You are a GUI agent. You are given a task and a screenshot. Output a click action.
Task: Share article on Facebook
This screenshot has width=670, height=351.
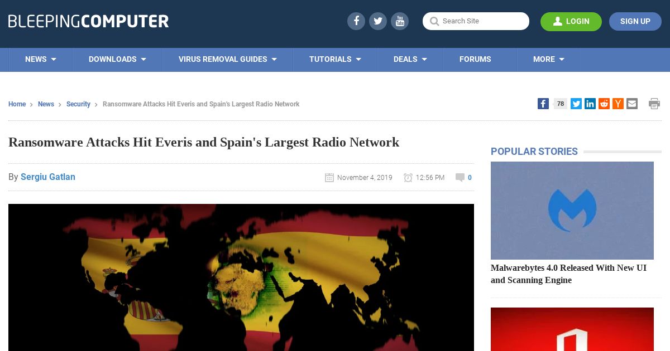tap(543, 104)
